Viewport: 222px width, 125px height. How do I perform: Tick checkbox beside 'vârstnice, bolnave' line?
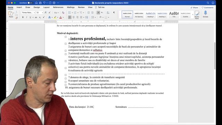click(66, 61)
